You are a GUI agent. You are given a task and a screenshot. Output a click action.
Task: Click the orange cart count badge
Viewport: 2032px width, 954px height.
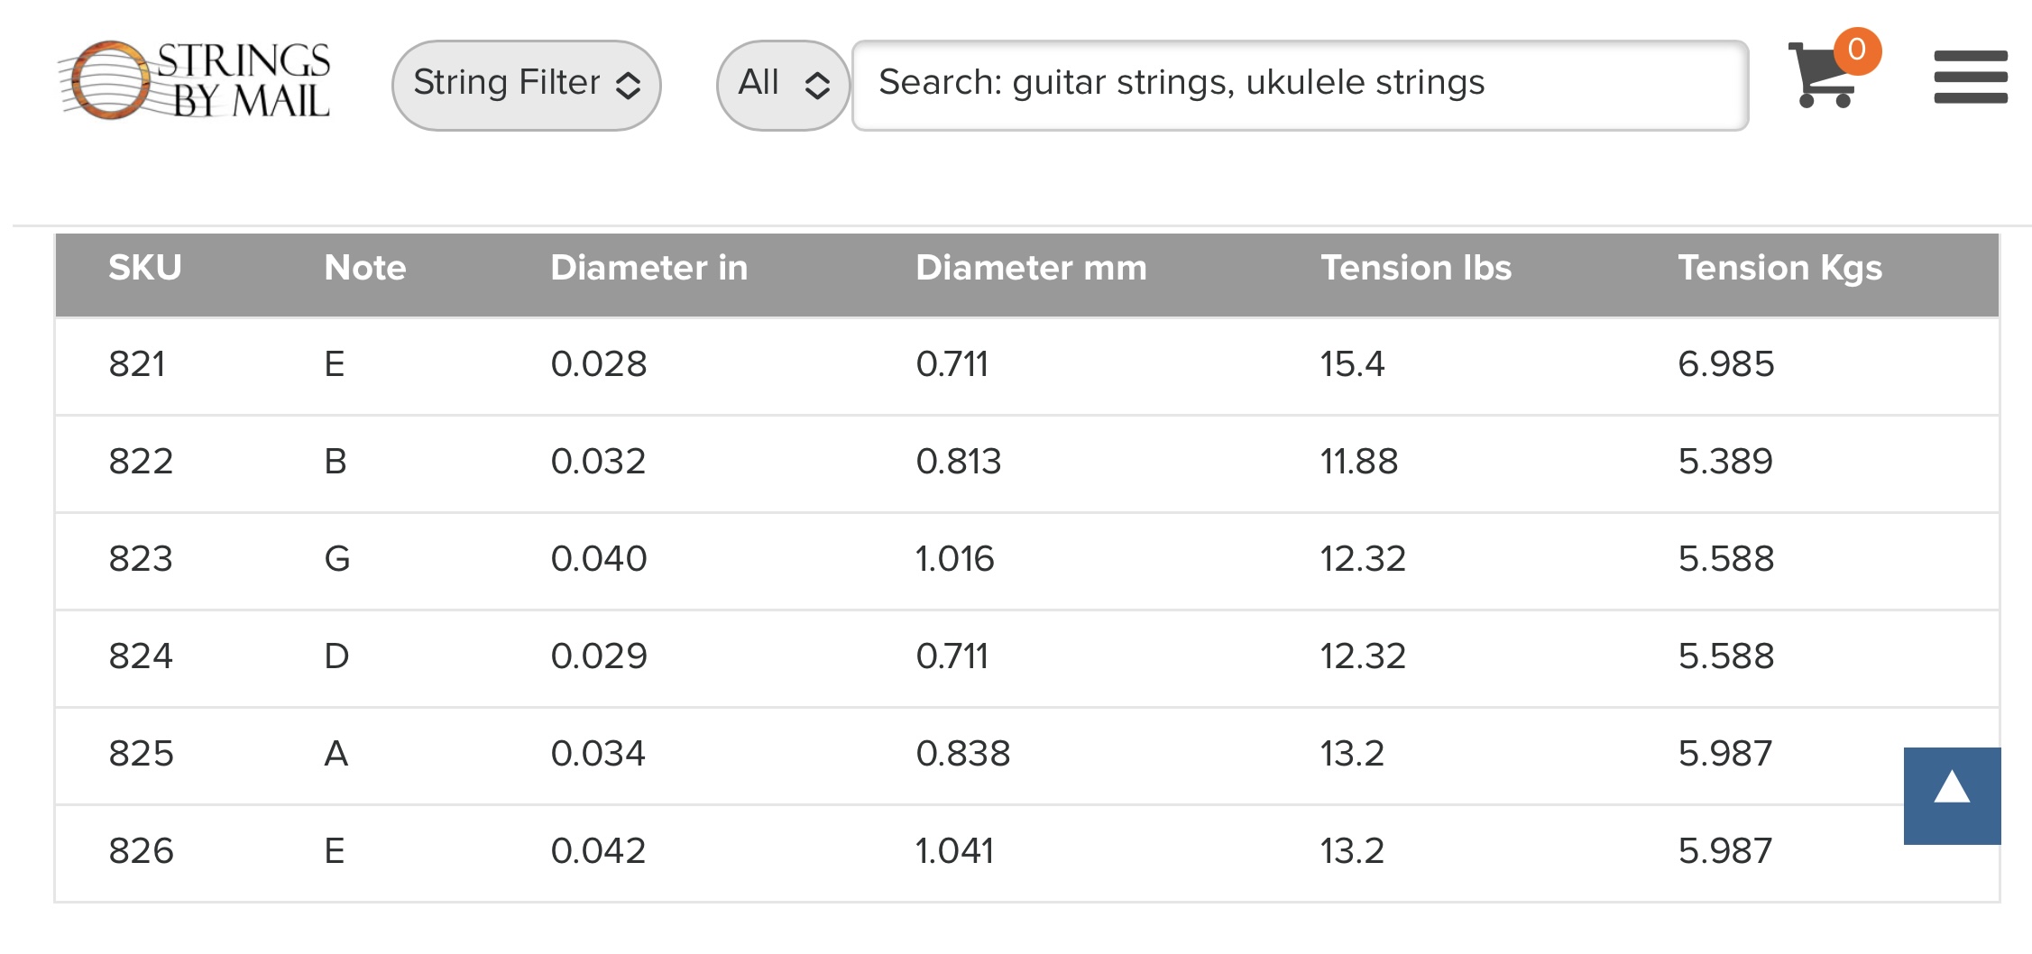(1856, 50)
